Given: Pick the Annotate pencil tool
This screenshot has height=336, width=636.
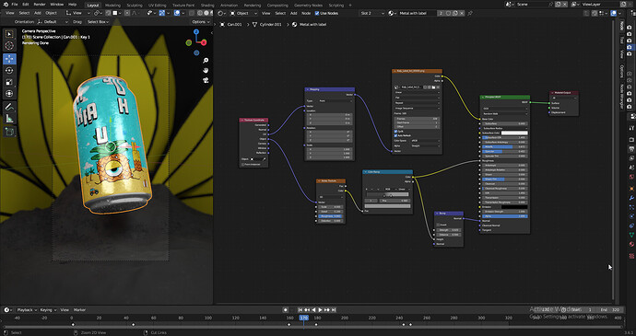Looking at the screenshot, I should click(10, 107).
